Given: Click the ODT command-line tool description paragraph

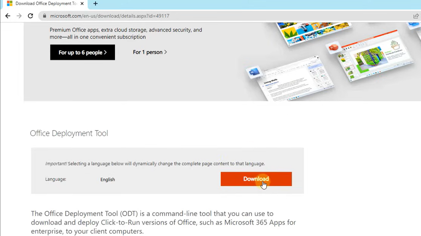Looking at the screenshot, I should click(x=163, y=222).
